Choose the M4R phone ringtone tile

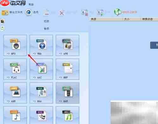click(67, 93)
